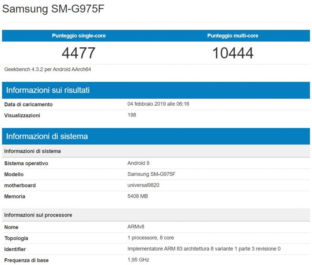Click the universal9820 value
The image size is (312, 265).
(143, 185)
